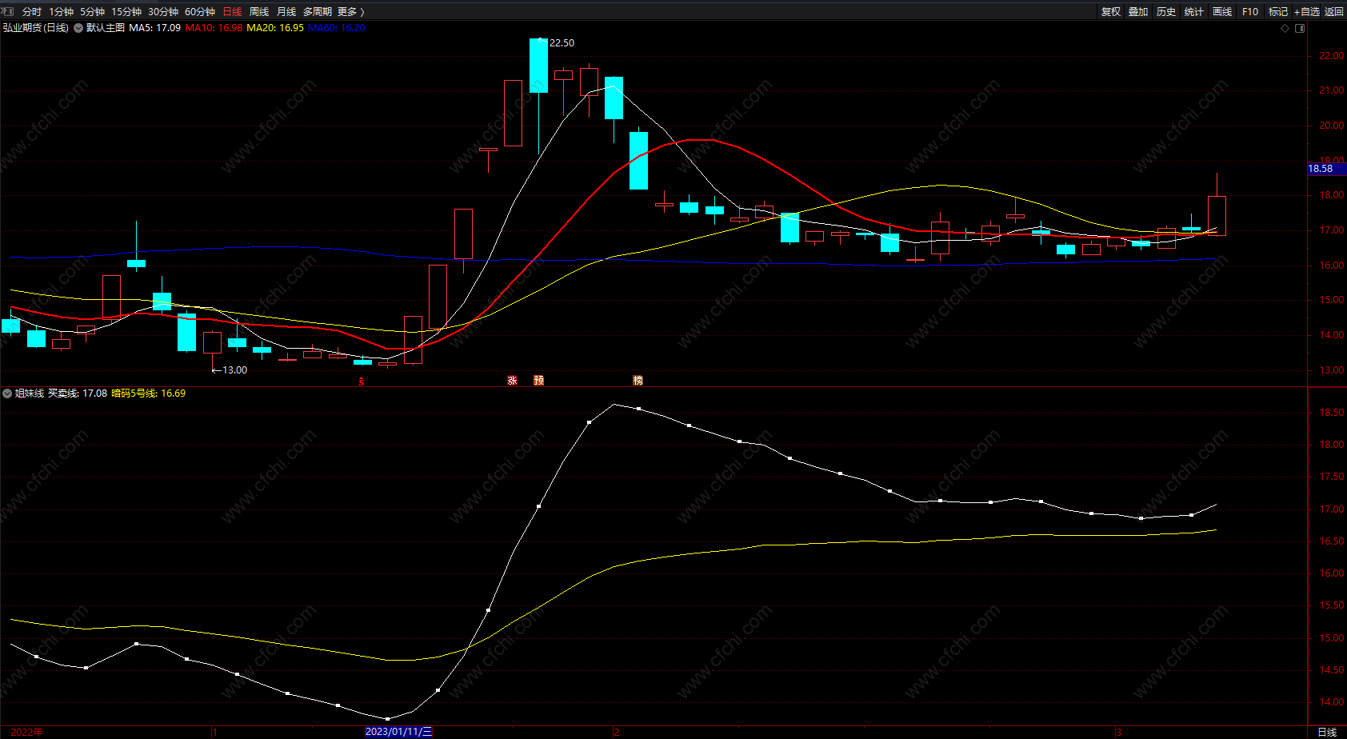Screen dimensions: 1347x739
Task: Click the 默认主图 indicator label
Action: point(106,28)
